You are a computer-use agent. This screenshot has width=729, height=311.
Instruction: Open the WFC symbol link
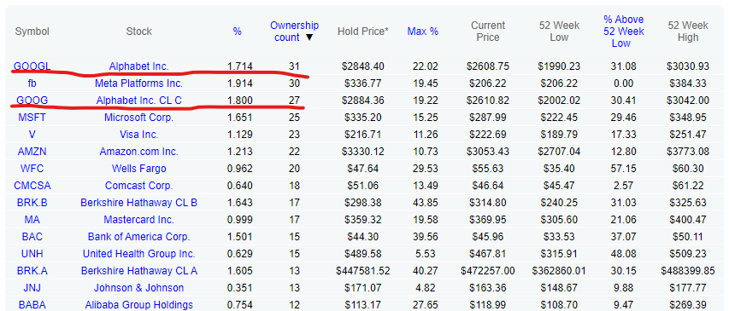click(32, 169)
